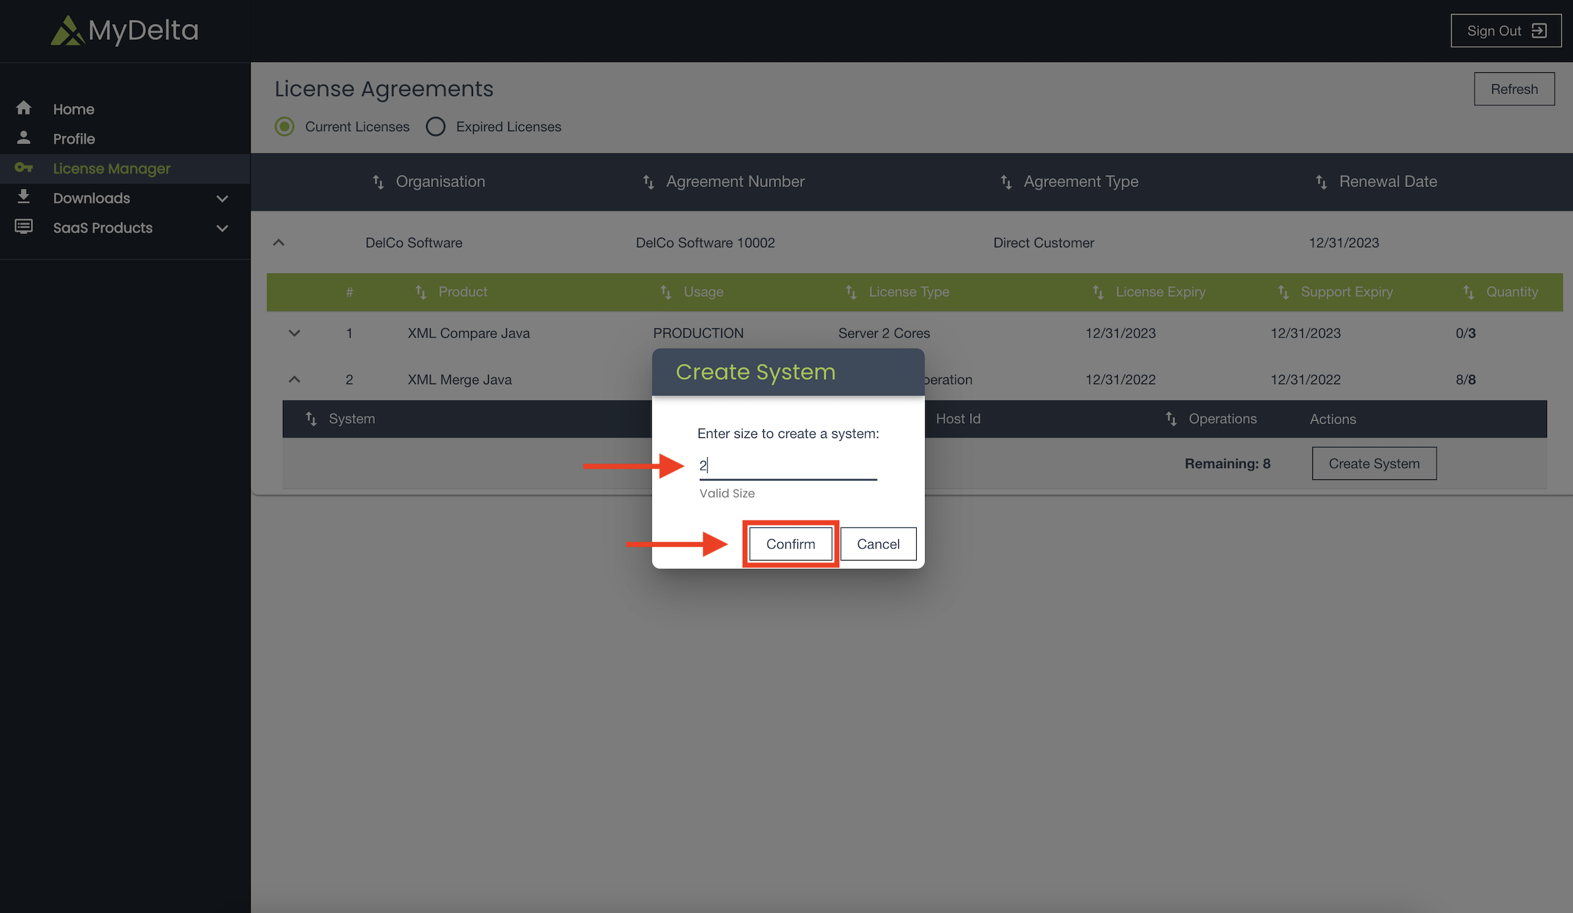Click the Downloads arrow icon
The height and width of the screenshot is (913, 1573).
[x=23, y=197]
